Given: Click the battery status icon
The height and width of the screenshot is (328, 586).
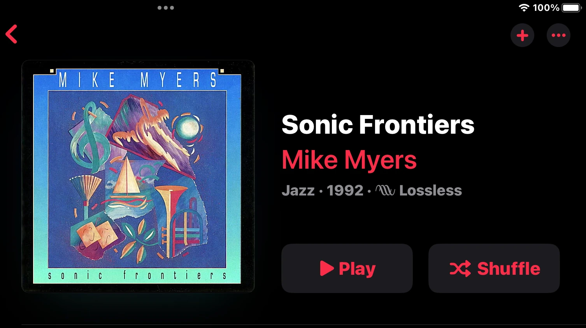Looking at the screenshot, I should point(572,7).
